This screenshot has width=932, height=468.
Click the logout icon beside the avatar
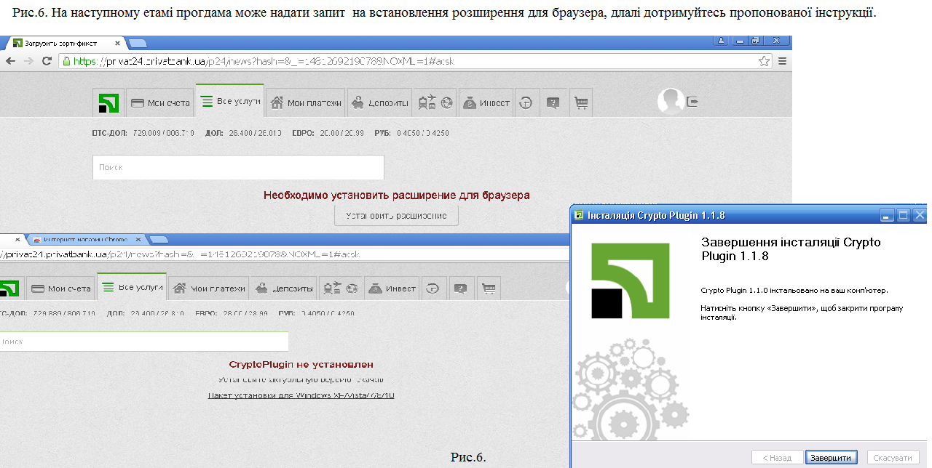coord(692,102)
